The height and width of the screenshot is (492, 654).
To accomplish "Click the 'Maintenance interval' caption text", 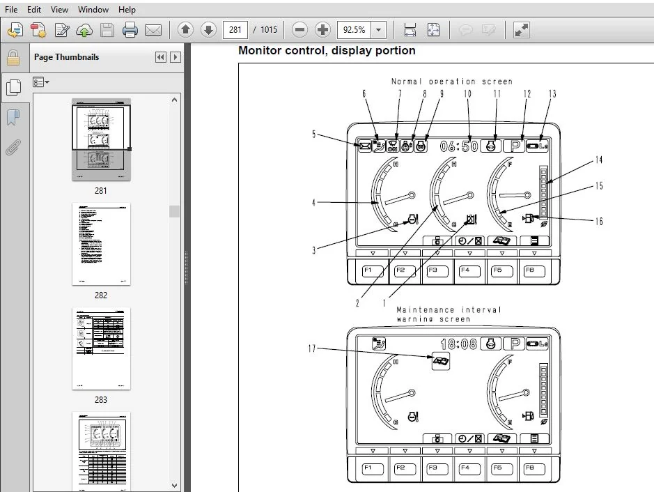I will 449,309.
